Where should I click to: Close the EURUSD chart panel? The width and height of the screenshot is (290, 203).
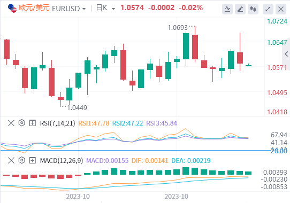click(281, 9)
